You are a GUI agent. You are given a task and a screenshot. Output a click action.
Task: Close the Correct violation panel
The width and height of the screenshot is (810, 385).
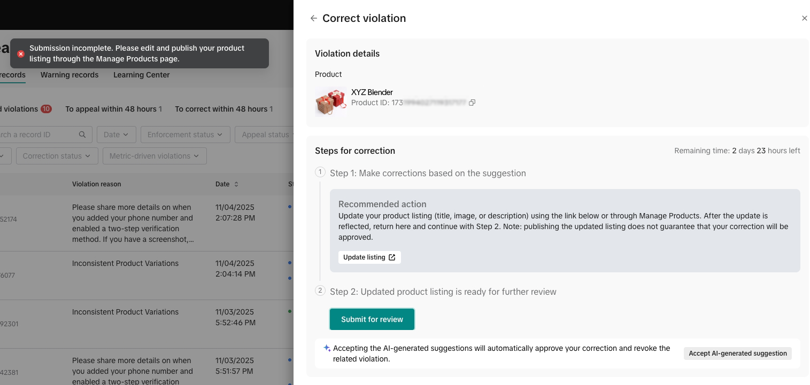click(x=804, y=18)
